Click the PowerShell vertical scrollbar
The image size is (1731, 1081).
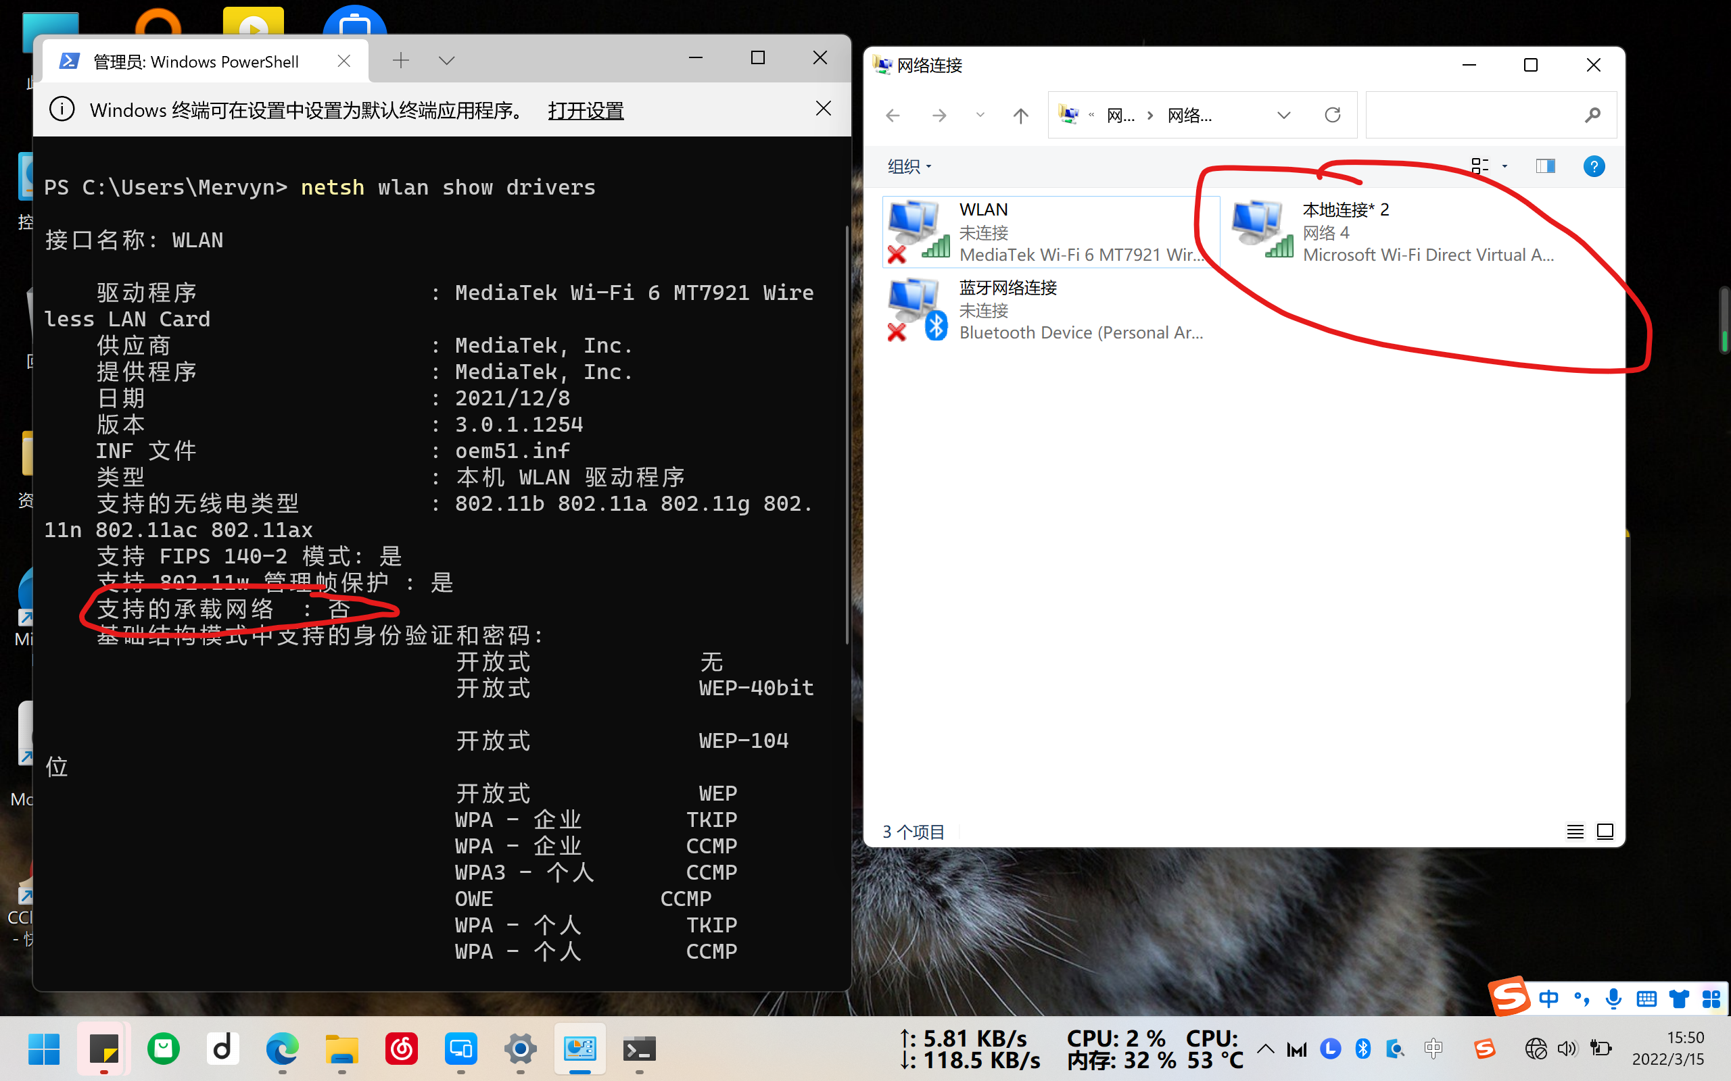point(847,435)
